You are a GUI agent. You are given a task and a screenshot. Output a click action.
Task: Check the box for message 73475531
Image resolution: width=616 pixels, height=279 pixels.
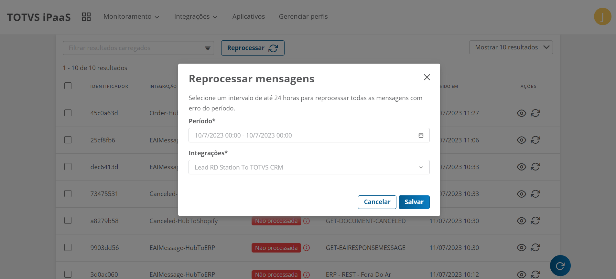click(68, 194)
